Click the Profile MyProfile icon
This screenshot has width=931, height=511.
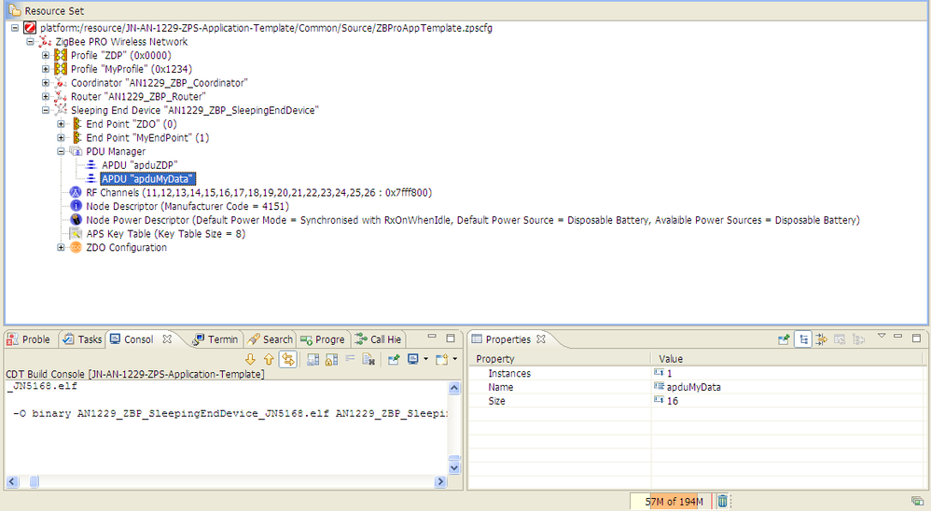click(x=61, y=69)
